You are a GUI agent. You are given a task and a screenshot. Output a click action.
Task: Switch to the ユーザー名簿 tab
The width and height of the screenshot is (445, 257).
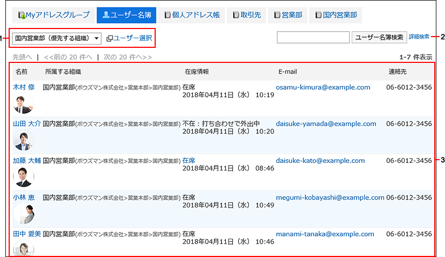click(x=126, y=15)
